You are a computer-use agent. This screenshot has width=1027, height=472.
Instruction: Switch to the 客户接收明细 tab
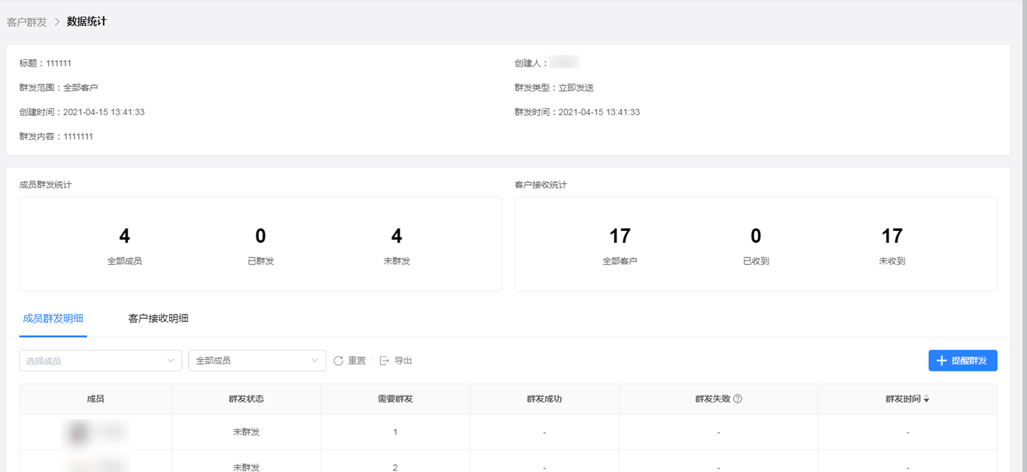[x=158, y=319]
